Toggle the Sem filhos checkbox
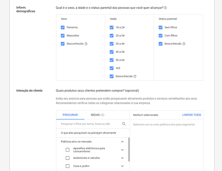The image size is (222, 171). (161, 27)
